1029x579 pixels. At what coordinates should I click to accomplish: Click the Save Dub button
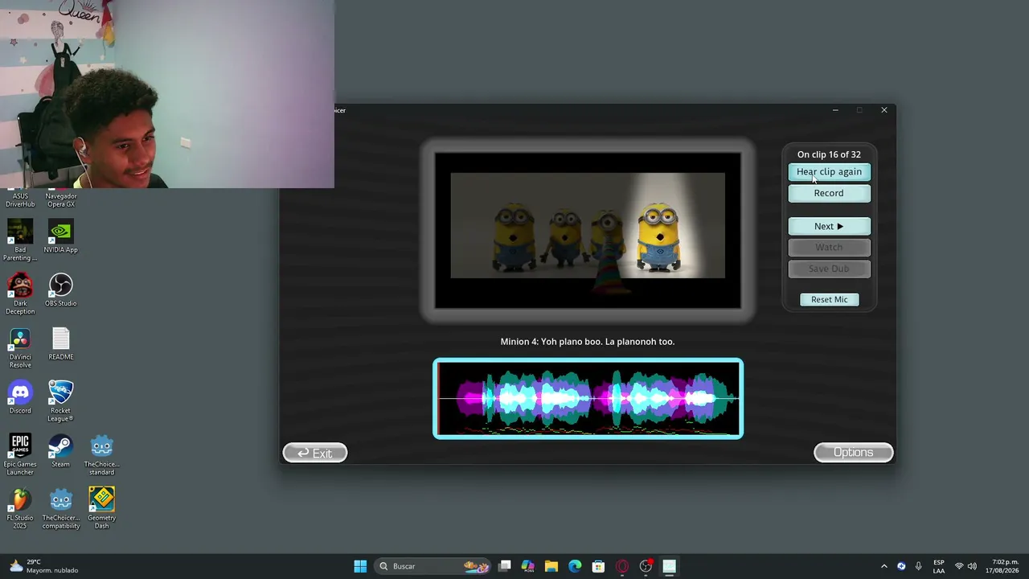[x=829, y=269]
